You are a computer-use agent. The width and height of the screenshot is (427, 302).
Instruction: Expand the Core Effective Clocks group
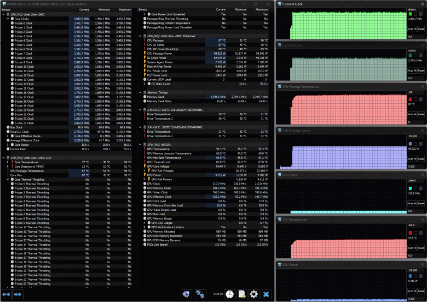pos(8,136)
